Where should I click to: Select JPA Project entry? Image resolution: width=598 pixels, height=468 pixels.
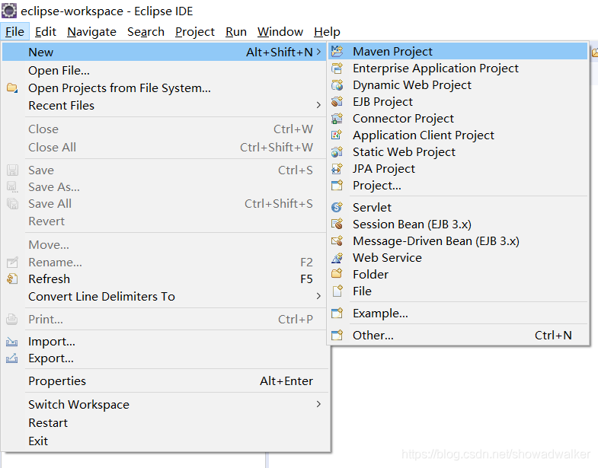(458, 169)
